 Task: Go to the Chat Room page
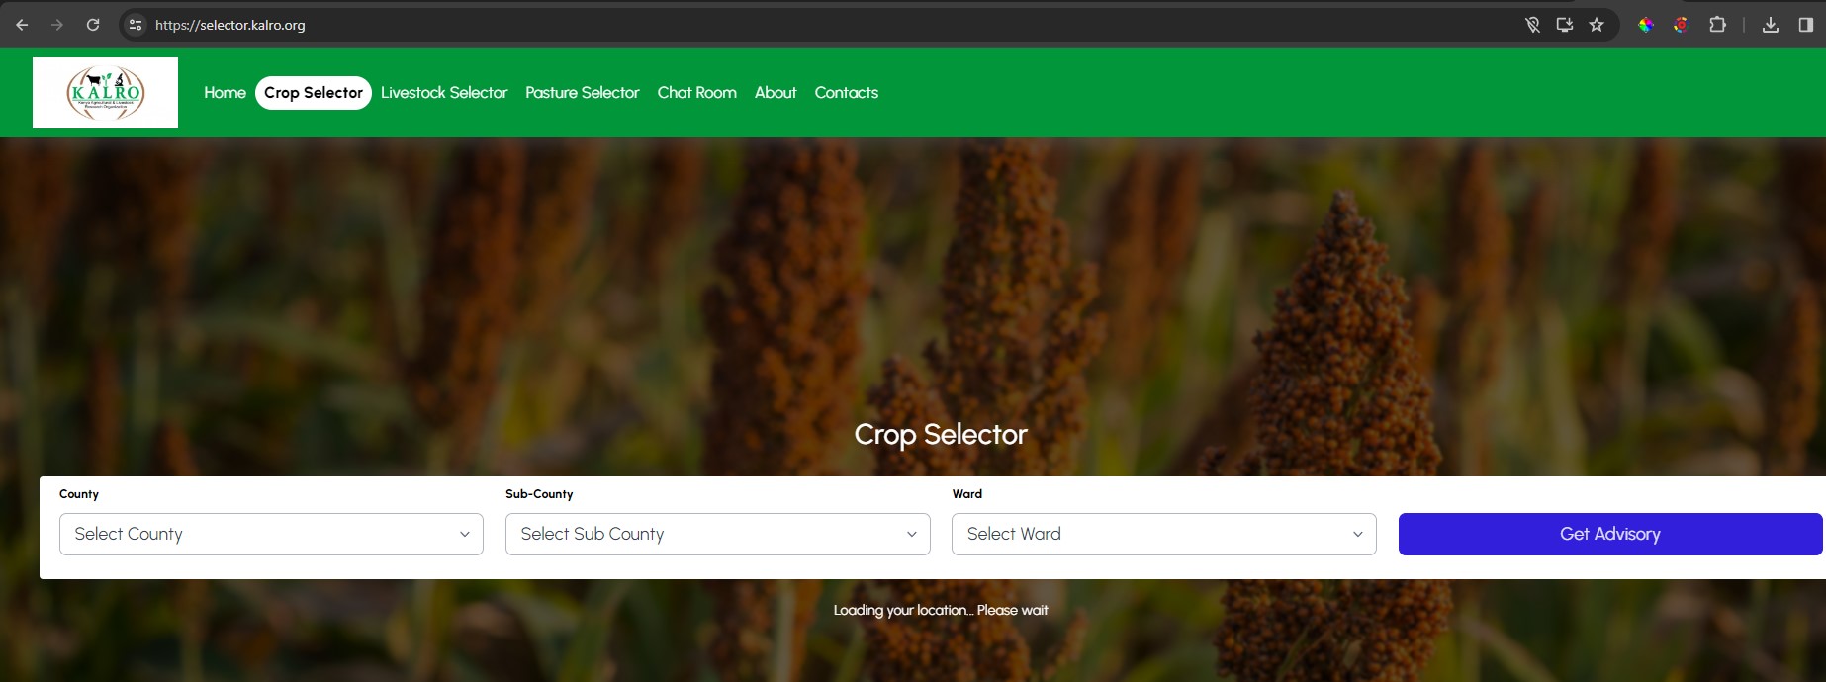click(697, 93)
